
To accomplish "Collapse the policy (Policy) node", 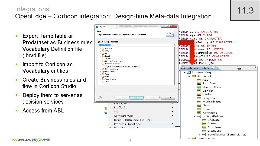I will coord(194,117).
